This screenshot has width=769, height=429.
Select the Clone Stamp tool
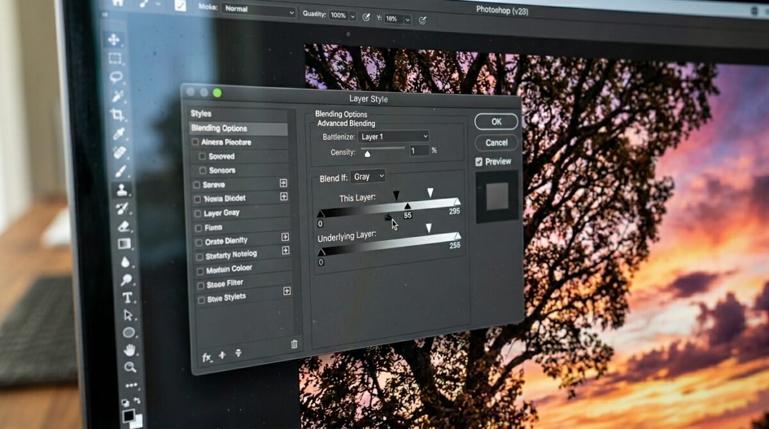[x=120, y=190]
